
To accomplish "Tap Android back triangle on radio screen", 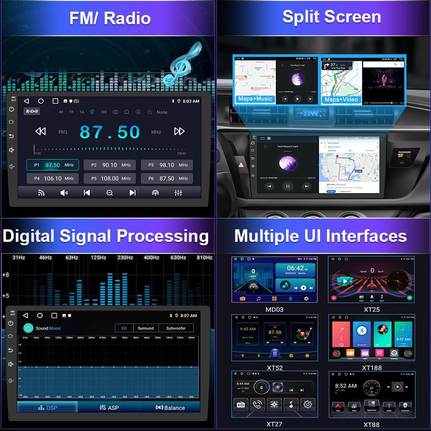I will 26,101.
